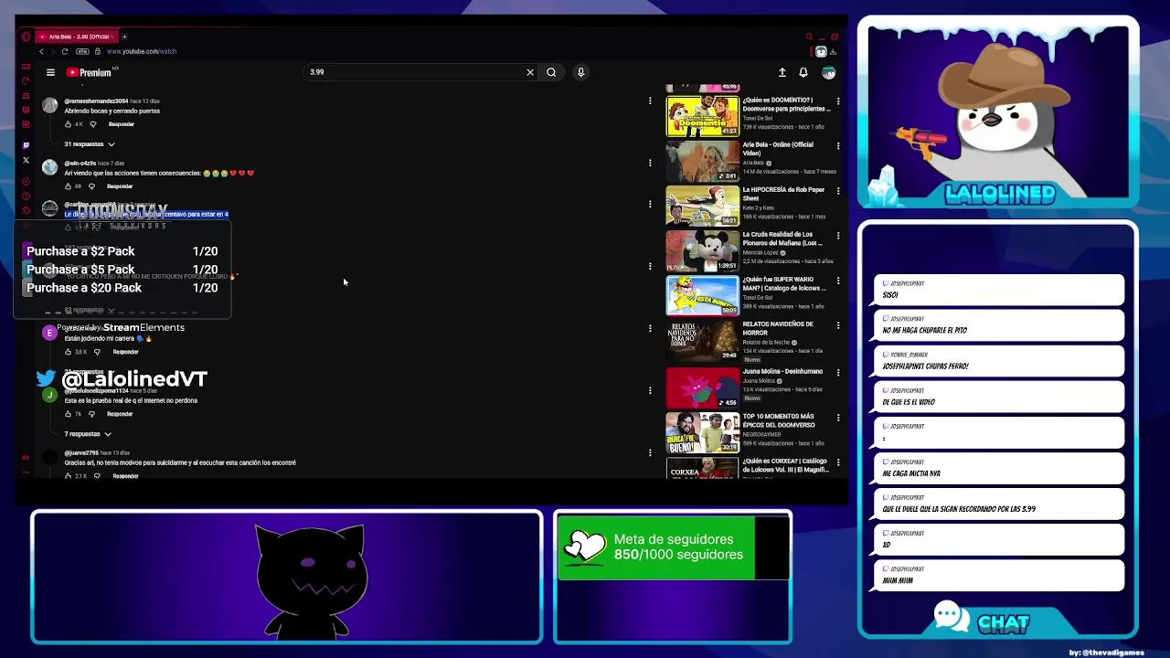Open more options for 'Juana Molina - Desinhumano'
This screenshot has height=658, width=1170.
[838, 373]
